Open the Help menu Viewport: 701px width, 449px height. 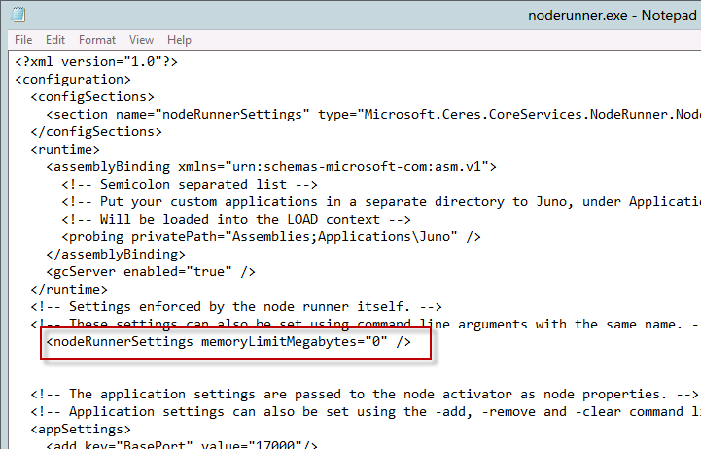click(x=179, y=40)
